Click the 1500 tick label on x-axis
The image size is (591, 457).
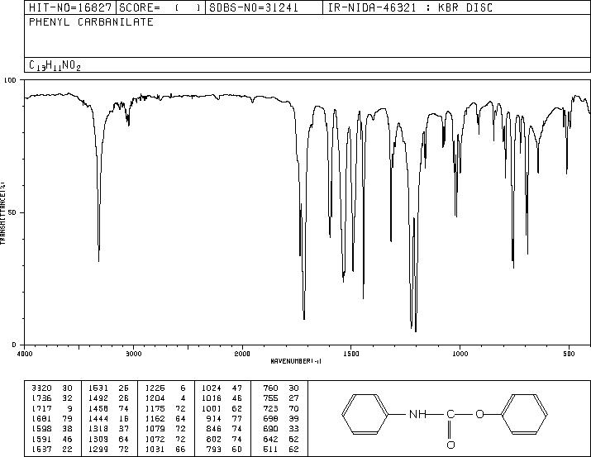point(351,354)
